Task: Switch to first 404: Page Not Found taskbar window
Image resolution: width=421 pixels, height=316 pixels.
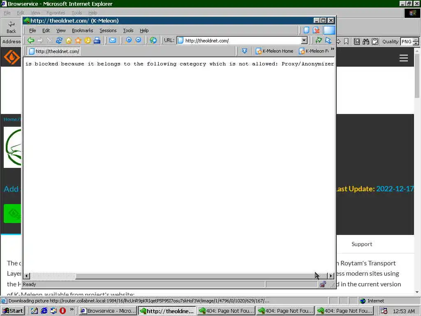Action: [x=226, y=311]
